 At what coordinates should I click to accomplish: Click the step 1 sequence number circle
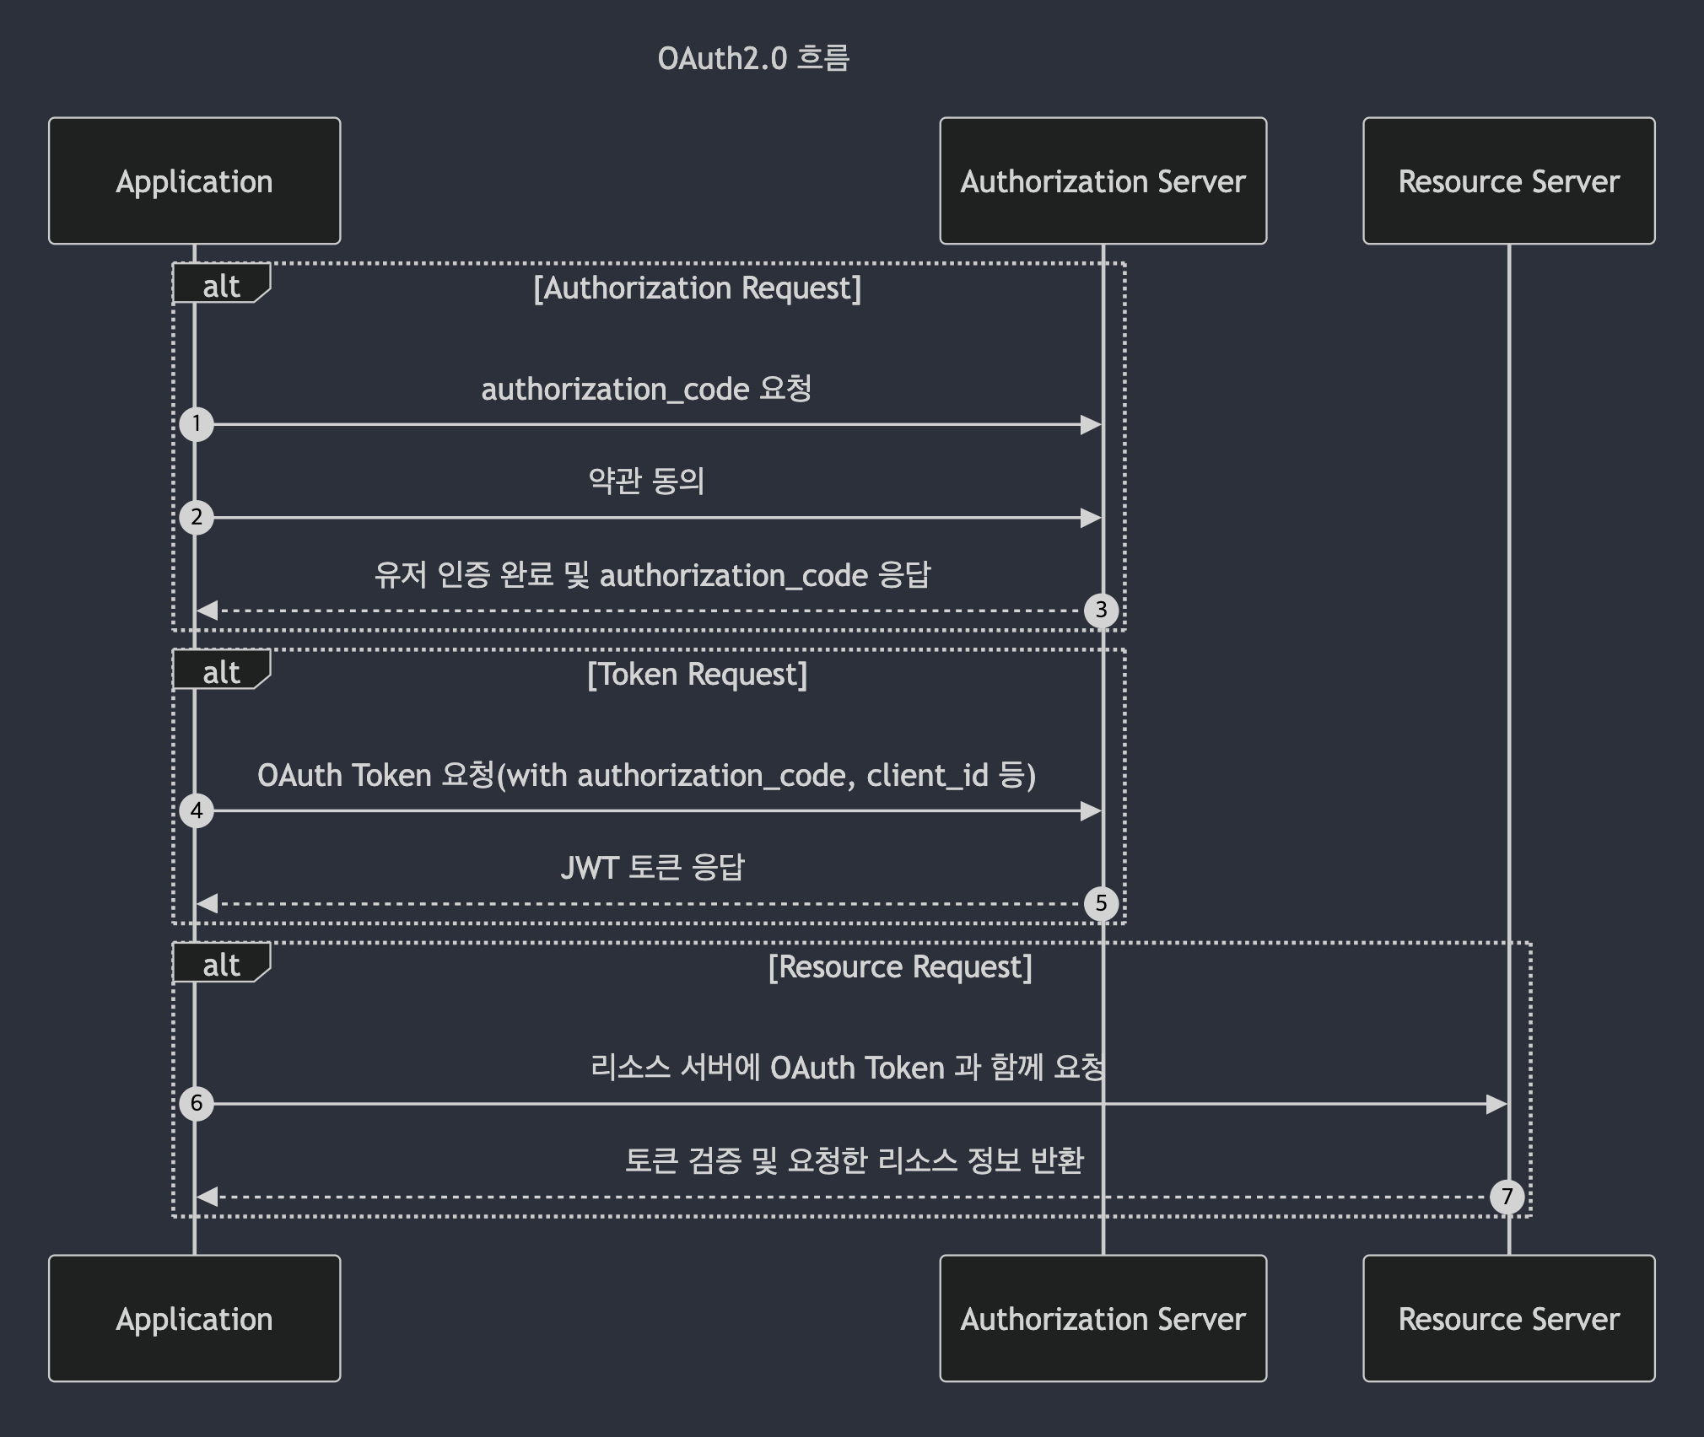pos(197,423)
